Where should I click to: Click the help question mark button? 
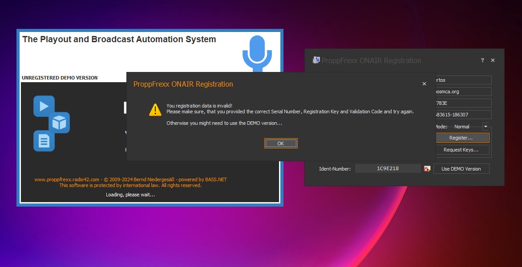coord(482,60)
